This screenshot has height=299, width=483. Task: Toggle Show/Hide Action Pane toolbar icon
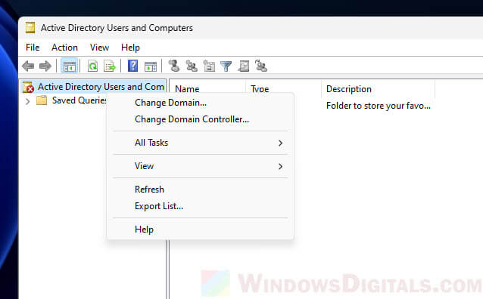151,66
